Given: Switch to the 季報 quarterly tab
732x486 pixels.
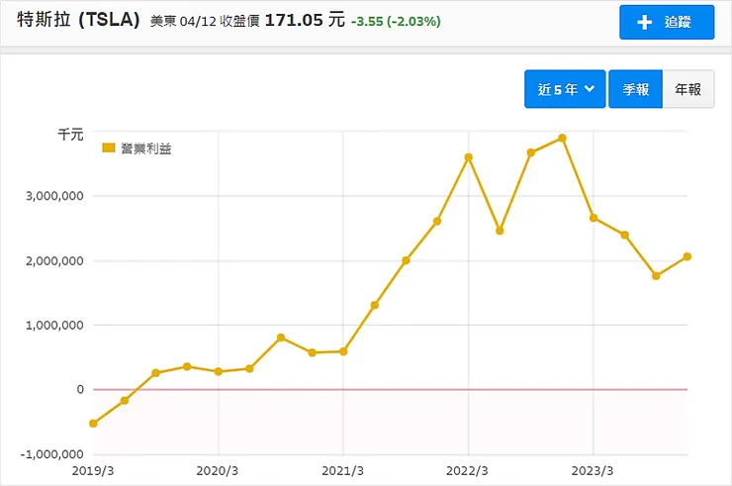Looking at the screenshot, I should [x=635, y=89].
